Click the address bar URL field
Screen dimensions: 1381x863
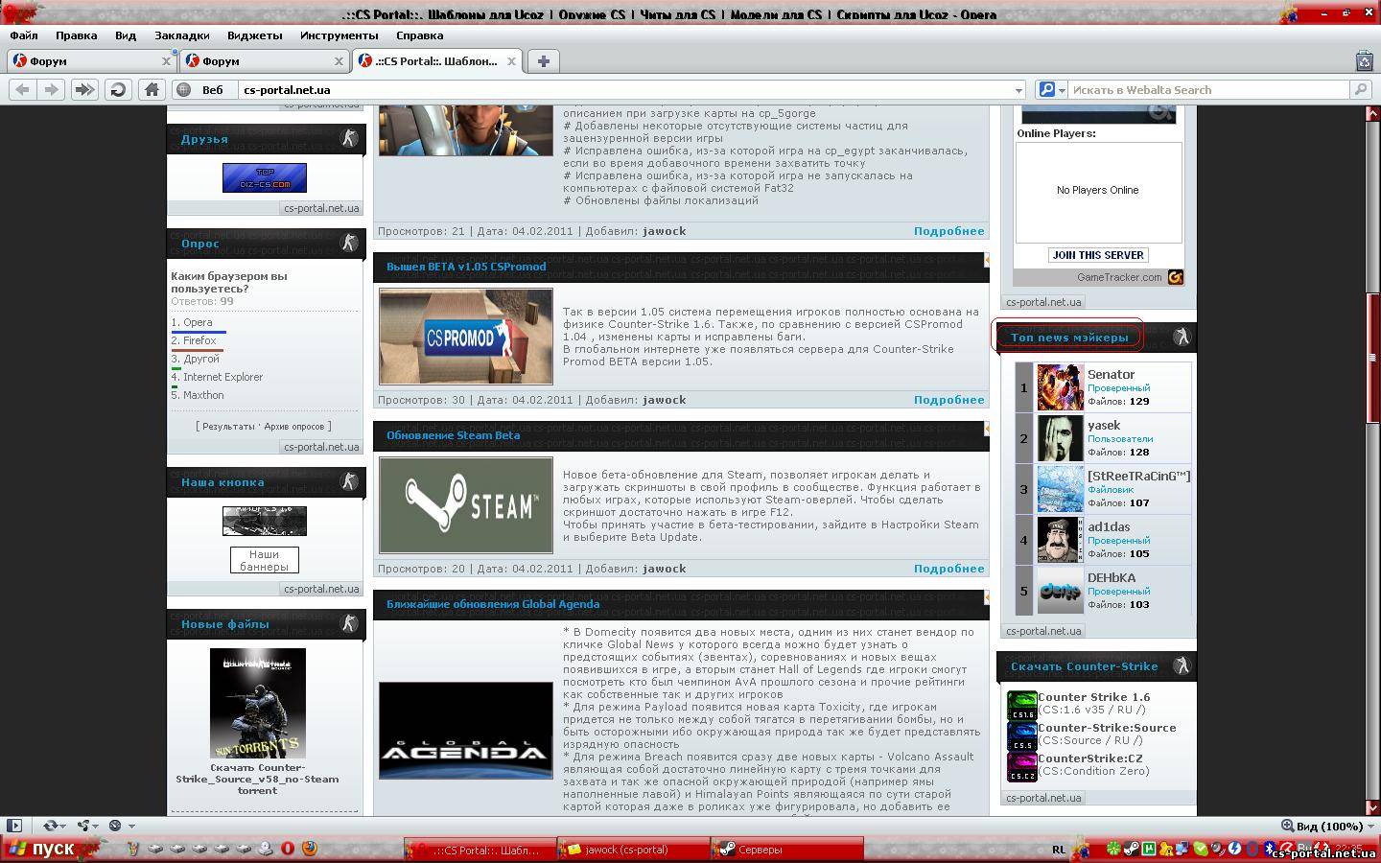pos(625,90)
